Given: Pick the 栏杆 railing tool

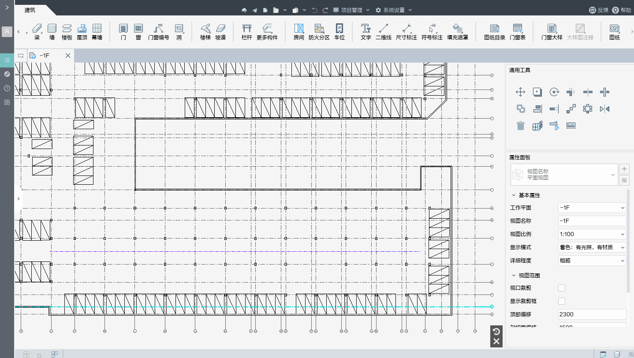Looking at the screenshot, I should pos(247,32).
